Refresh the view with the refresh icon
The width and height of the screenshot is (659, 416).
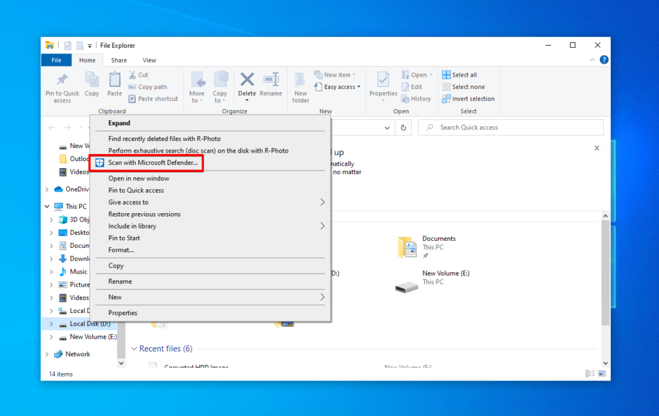[405, 127]
